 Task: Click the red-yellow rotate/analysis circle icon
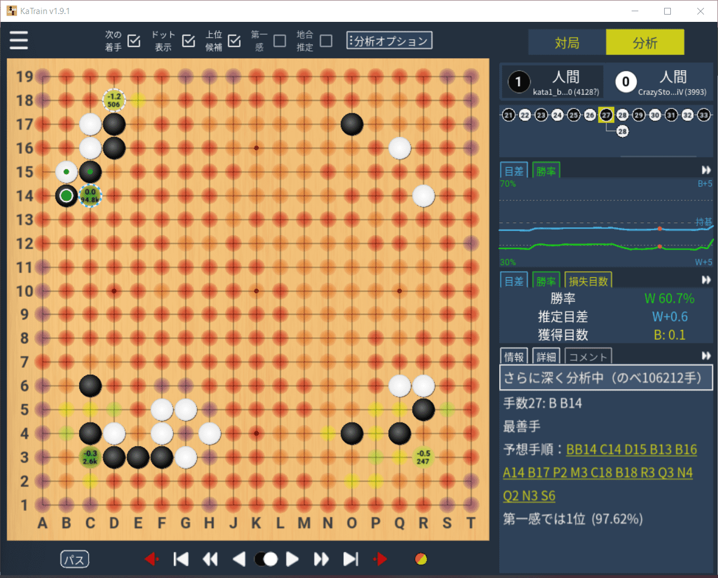[421, 559]
